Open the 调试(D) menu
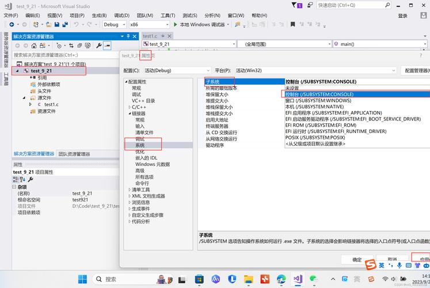Image resolution: width=430 pixels, height=288 pixels. (122, 16)
